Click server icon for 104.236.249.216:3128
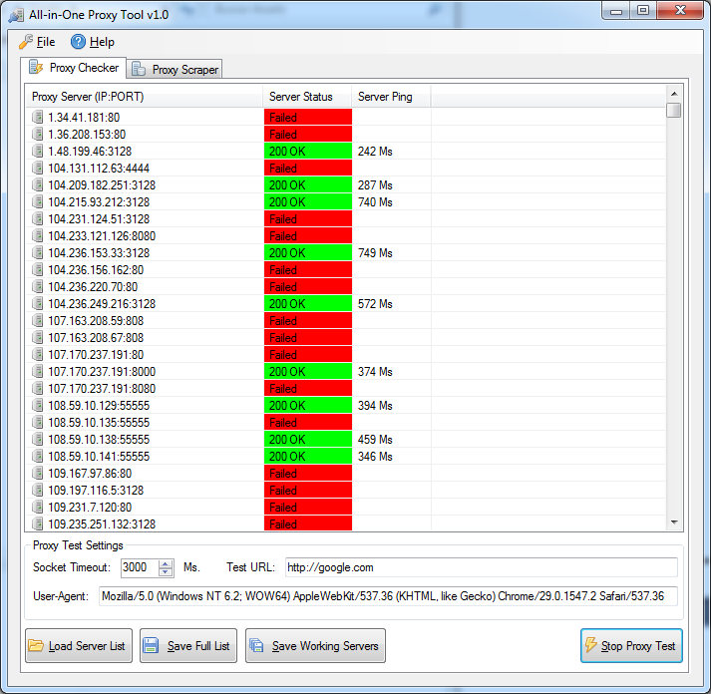711x694 pixels. (x=38, y=304)
